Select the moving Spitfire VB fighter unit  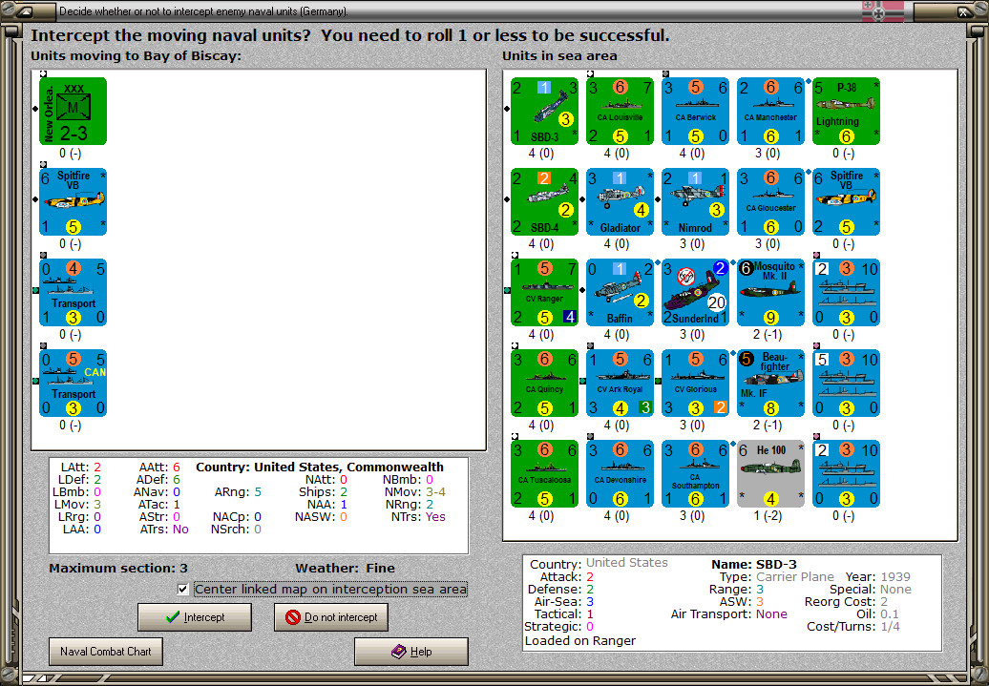coord(74,201)
